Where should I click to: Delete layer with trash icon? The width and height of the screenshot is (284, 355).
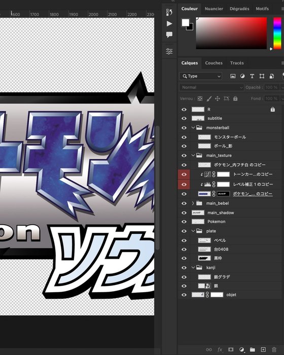[274, 349]
